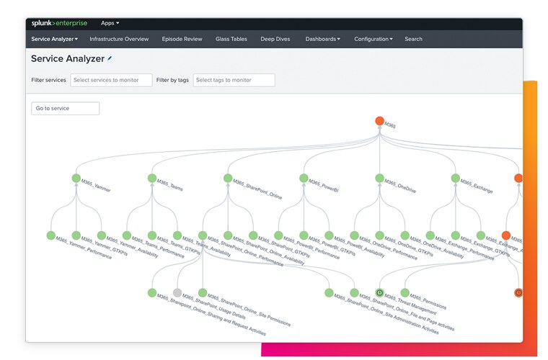The height and width of the screenshot is (360, 548).
Task: Click the M365_OneDrive service node
Action: [x=379, y=178]
